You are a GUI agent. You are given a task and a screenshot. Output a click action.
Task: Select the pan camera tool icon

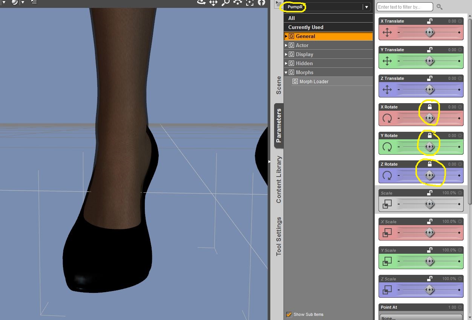(x=213, y=3)
